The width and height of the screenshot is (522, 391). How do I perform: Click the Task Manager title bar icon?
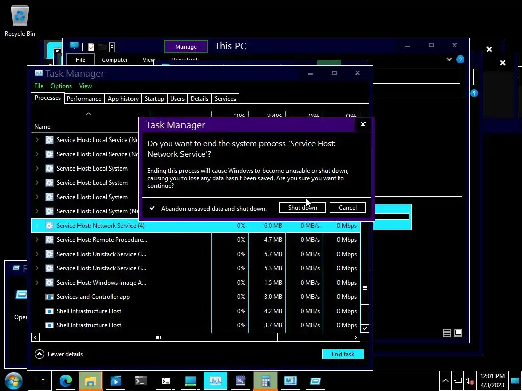pos(39,73)
